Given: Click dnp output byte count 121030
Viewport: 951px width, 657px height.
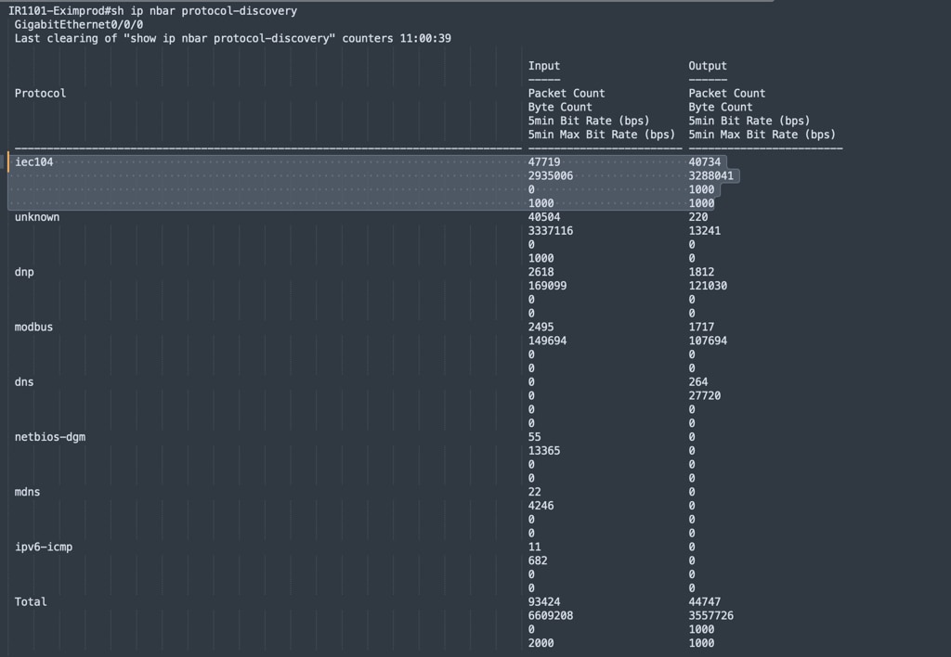Looking at the screenshot, I should tap(708, 286).
